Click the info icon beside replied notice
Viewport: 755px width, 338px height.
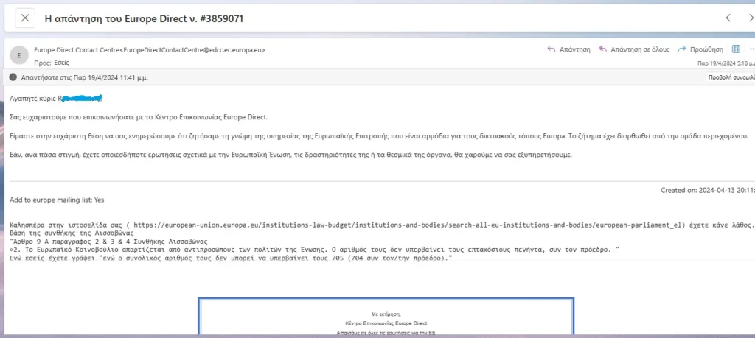point(13,77)
